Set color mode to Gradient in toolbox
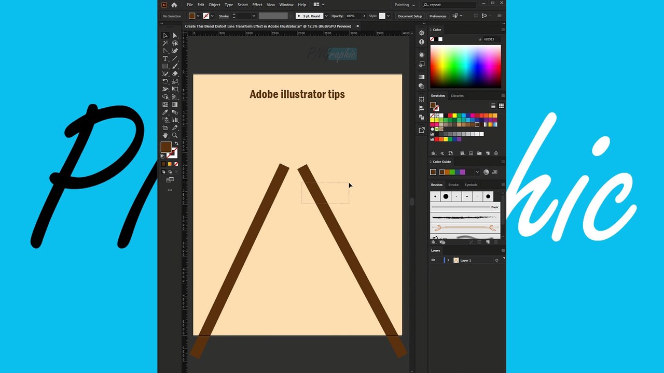 [x=170, y=164]
